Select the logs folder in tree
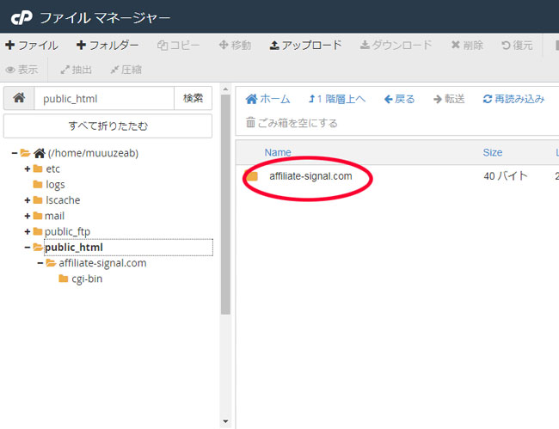The width and height of the screenshot is (559, 429). (x=55, y=185)
